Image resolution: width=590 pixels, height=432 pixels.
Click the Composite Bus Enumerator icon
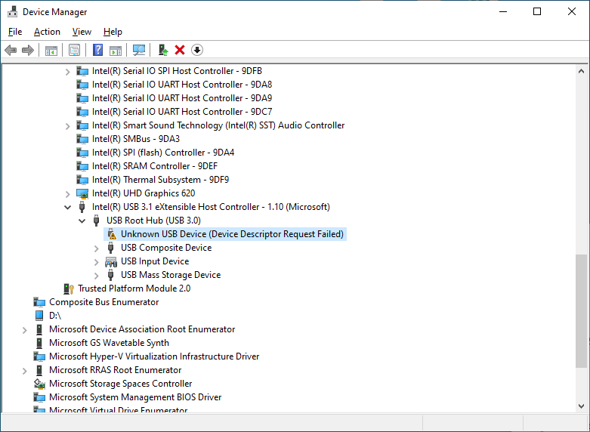[39, 302]
